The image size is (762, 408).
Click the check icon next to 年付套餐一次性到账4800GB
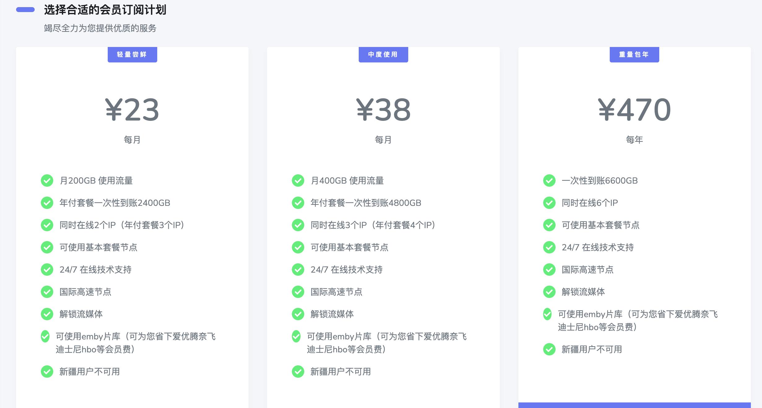pyautogui.click(x=298, y=203)
